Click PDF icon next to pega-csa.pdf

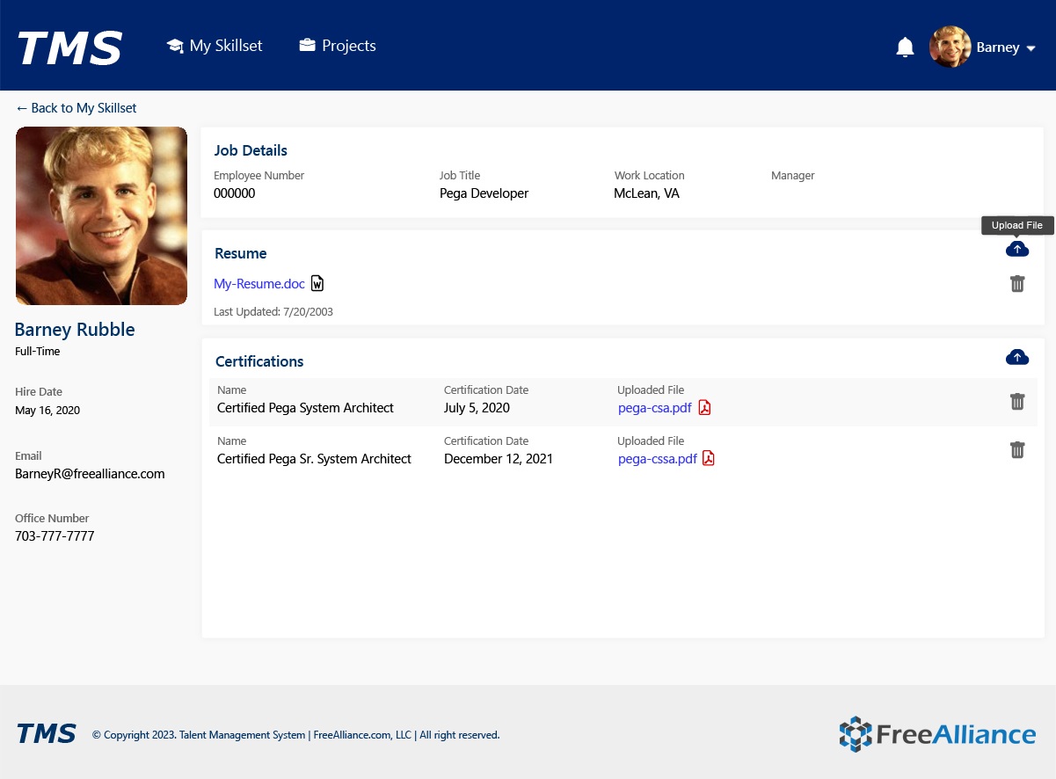click(x=704, y=408)
